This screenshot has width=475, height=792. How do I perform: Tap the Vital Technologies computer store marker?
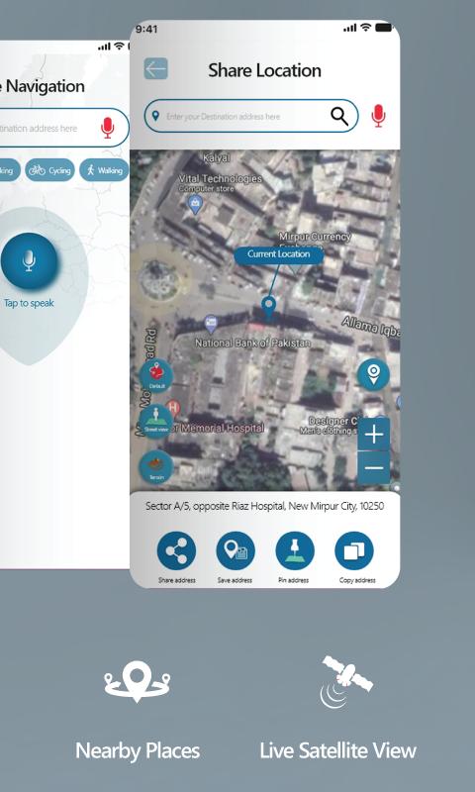(x=195, y=205)
